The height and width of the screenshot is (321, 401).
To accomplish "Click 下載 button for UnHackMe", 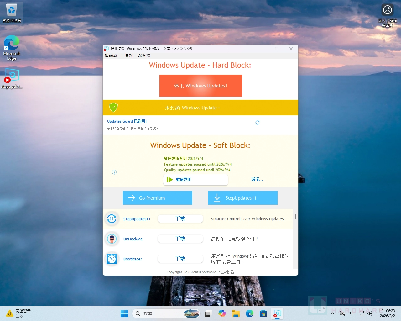I will click(x=180, y=239).
